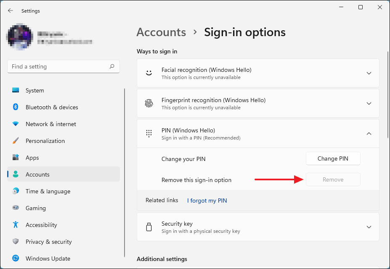Screen dimensions: 390x269
Task: Open the Network & internet menu item
Action: tap(64, 124)
